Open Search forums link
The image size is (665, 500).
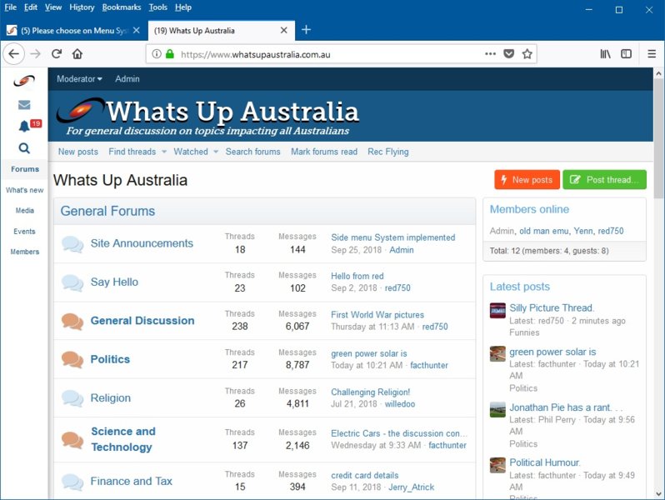point(252,152)
